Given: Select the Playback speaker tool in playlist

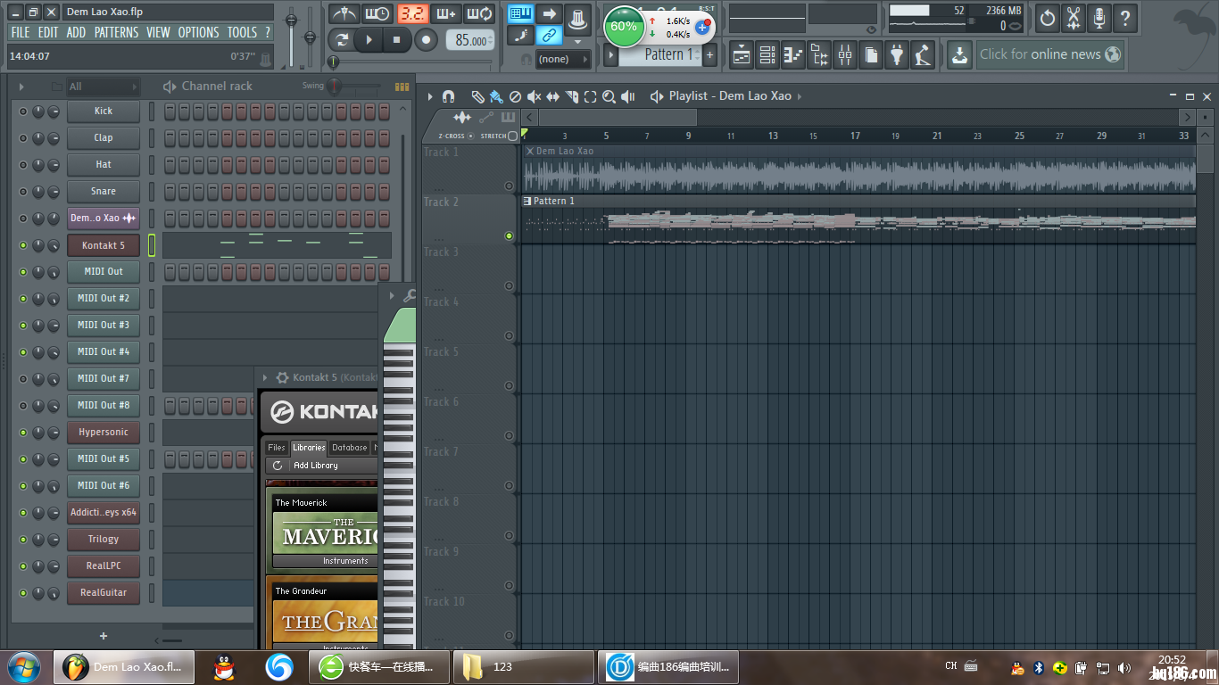Looking at the screenshot, I should click(628, 96).
